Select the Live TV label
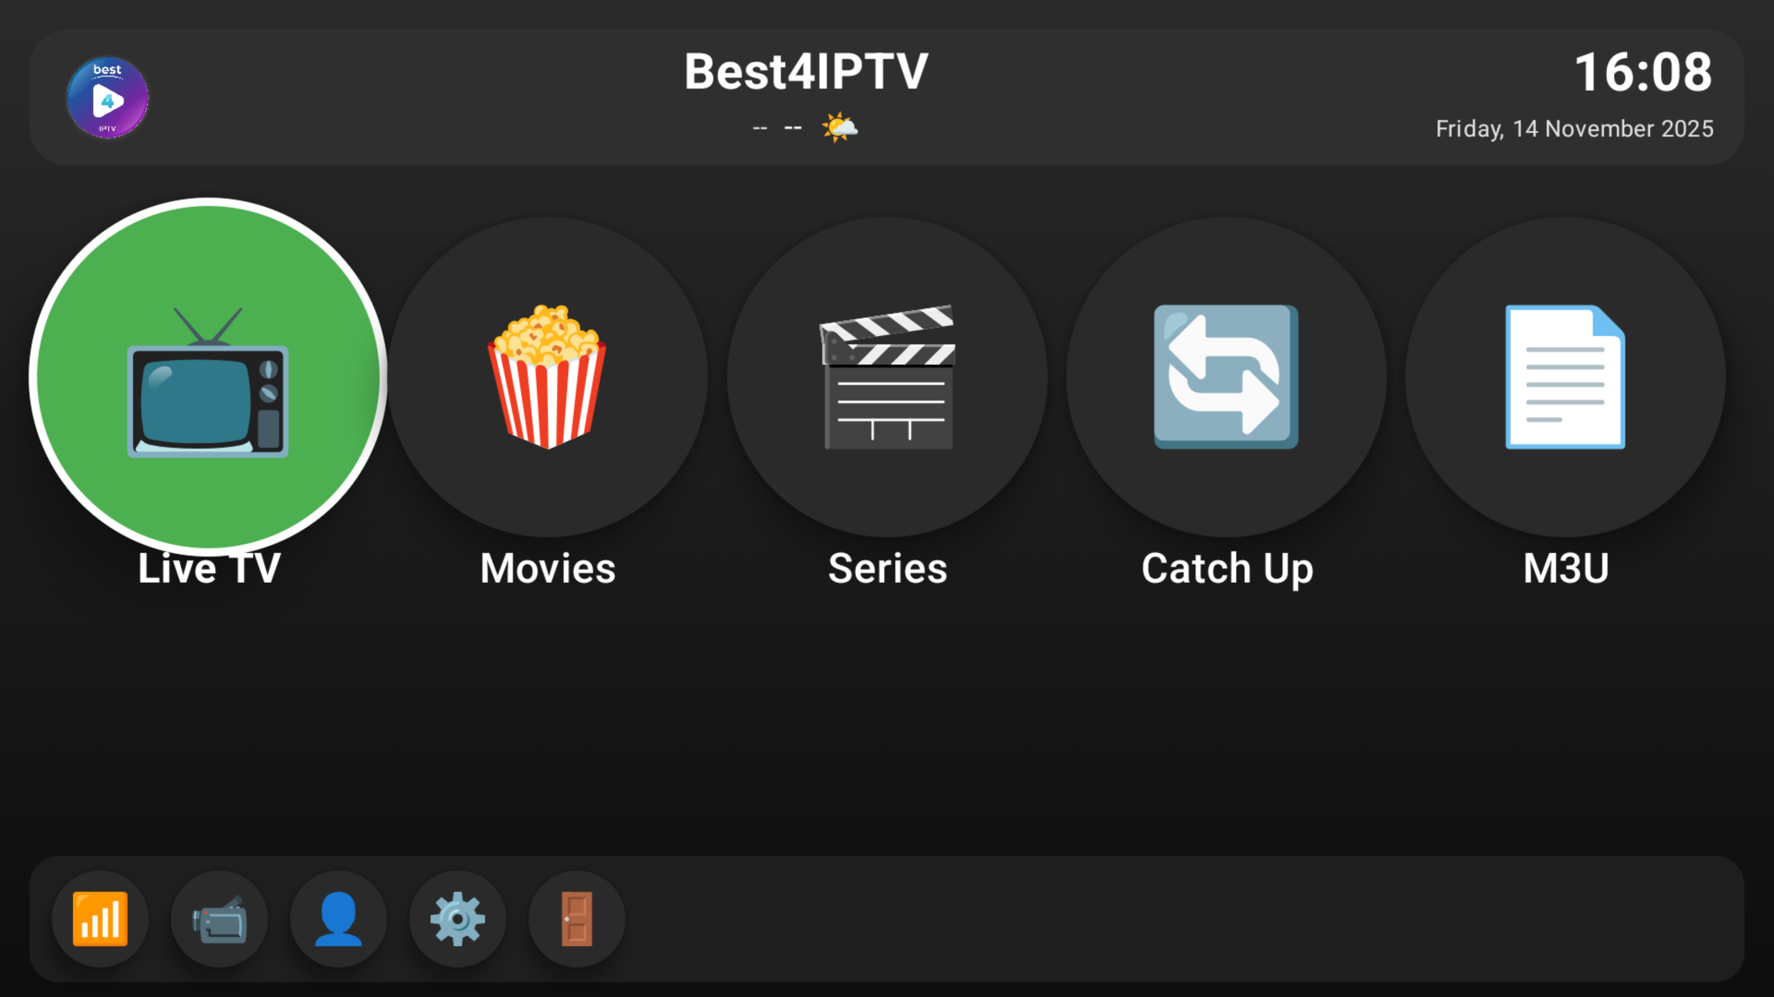Image resolution: width=1774 pixels, height=997 pixels. tap(209, 568)
